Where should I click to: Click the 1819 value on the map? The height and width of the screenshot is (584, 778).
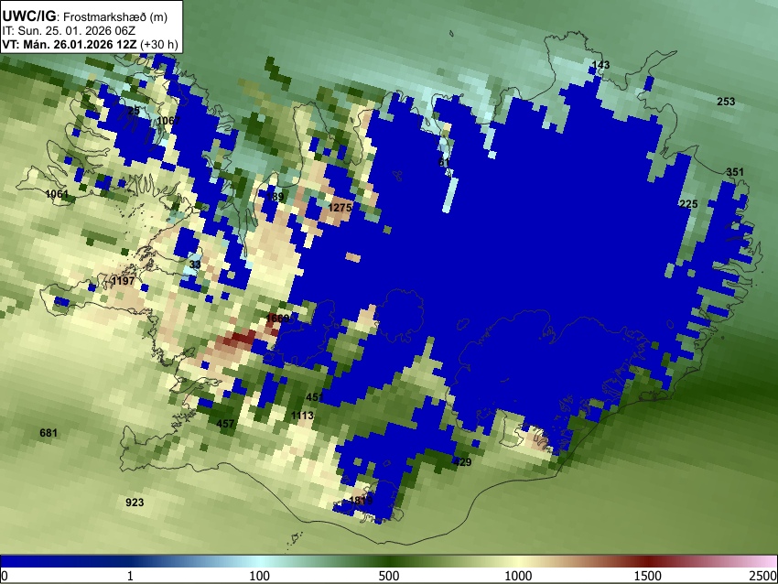pos(361,500)
